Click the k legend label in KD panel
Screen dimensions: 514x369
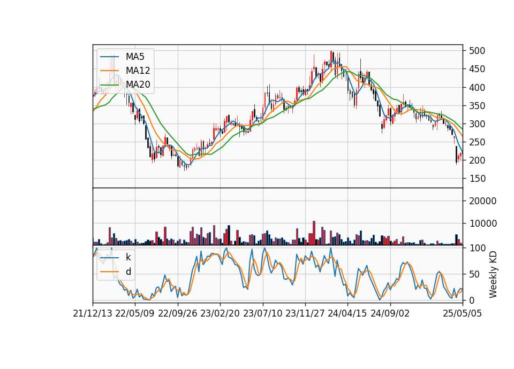point(128,257)
